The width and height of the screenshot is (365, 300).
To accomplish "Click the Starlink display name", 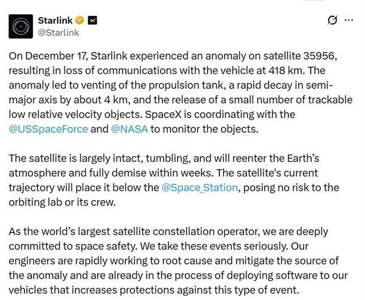I will (x=55, y=19).
